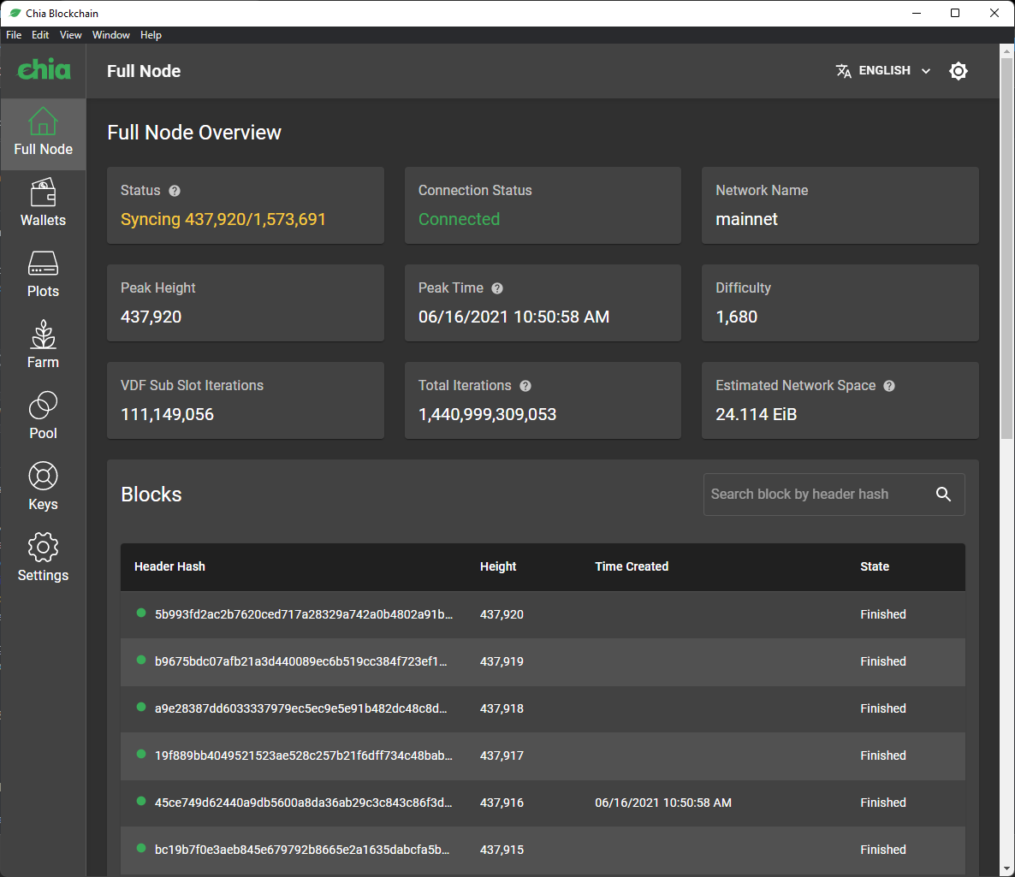Click the vertical scrollbar thumb
This screenshot has height=877, width=1015.
pos(1006,248)
